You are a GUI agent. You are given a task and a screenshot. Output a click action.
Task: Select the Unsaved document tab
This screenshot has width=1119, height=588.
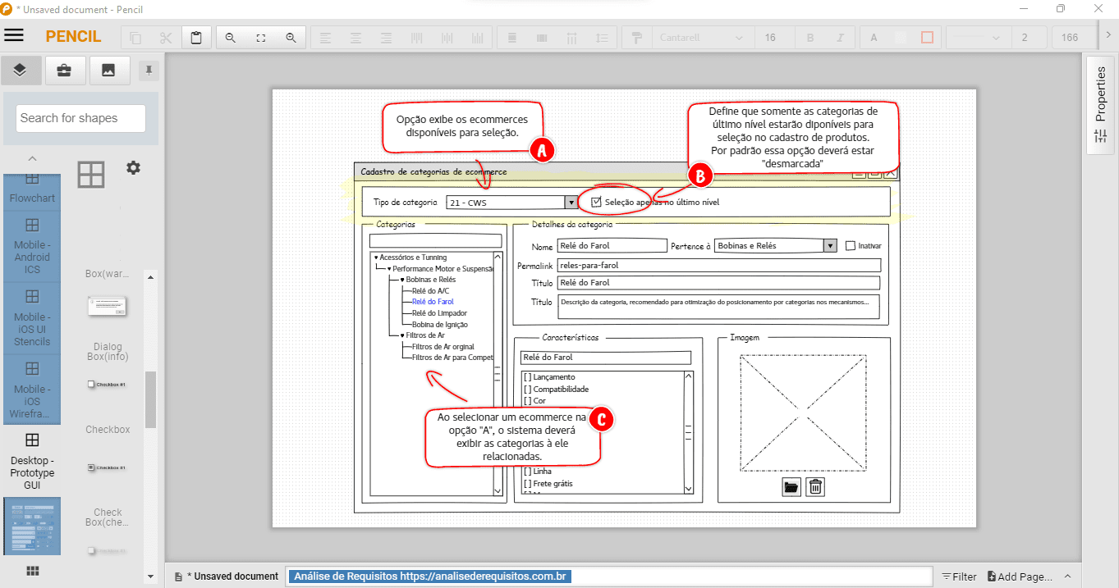(x=226, y=576)
